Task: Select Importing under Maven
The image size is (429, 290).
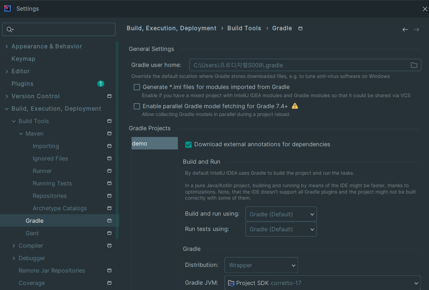Action: 46,146
